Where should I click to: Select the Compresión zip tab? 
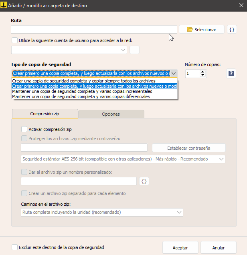tap(45, 114)
